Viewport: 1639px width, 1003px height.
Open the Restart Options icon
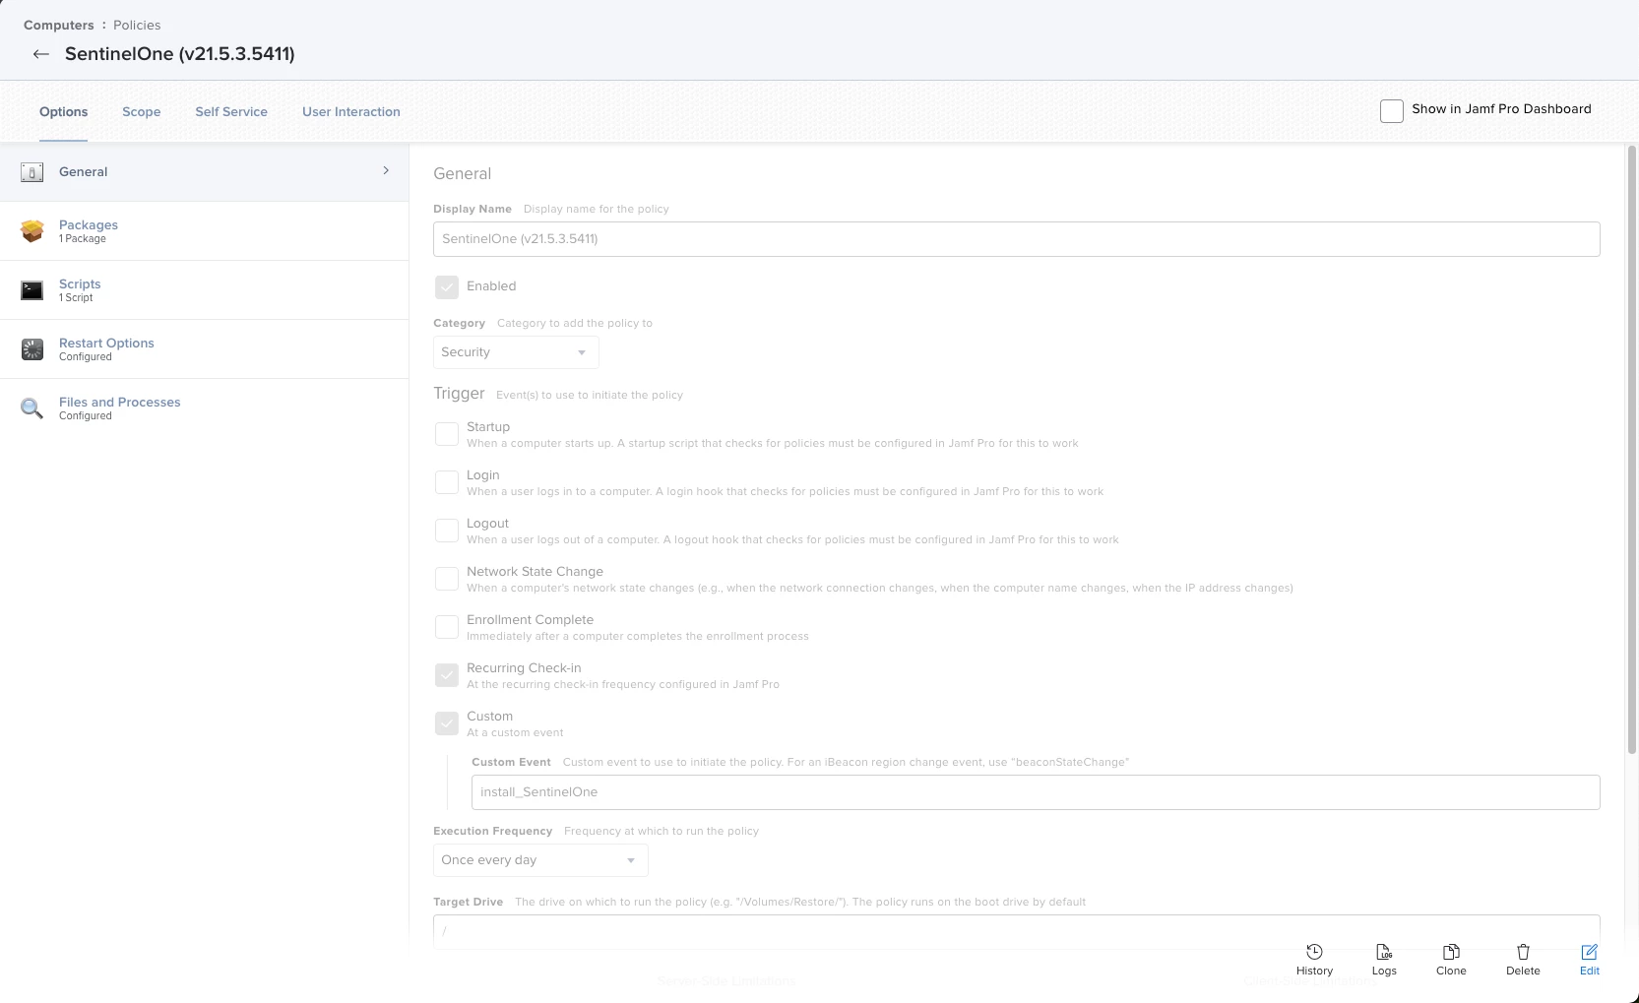point(32,349)
